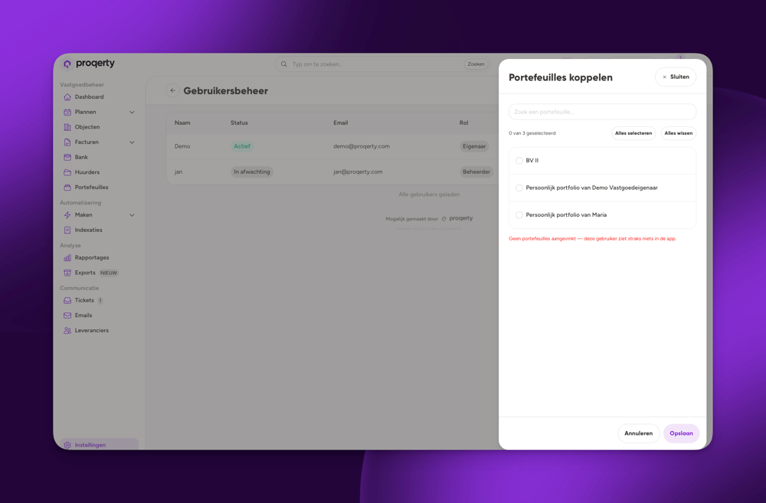This screenshot has width=766, height=503.
Task: Focus the Zoek een portefeuille search field
Action: click(x=602, y=112)
